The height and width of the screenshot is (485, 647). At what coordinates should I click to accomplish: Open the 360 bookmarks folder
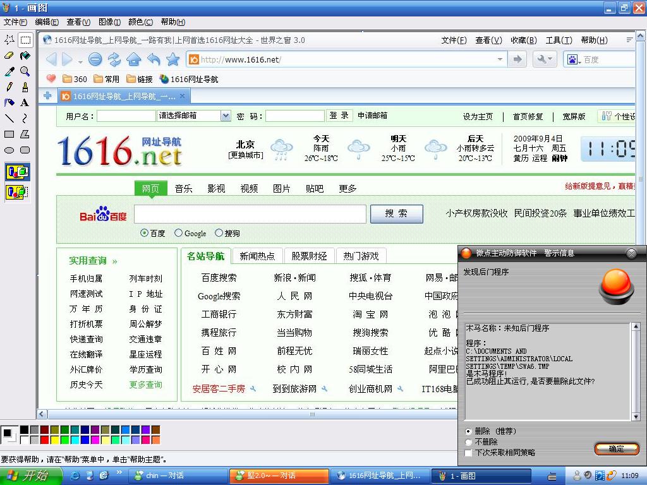[x=75, y=79]
